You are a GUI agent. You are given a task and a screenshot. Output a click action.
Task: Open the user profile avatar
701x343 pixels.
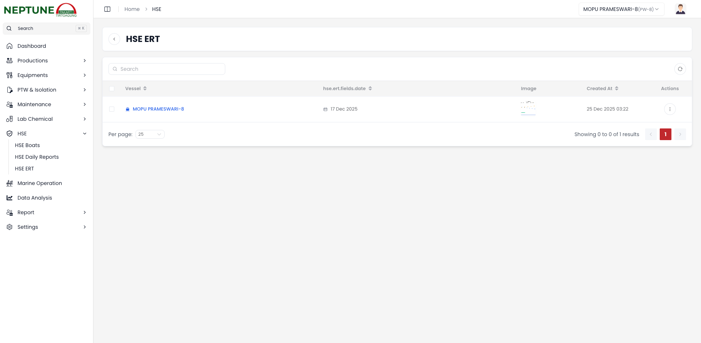pyautogui.click(x=680, y=9)
